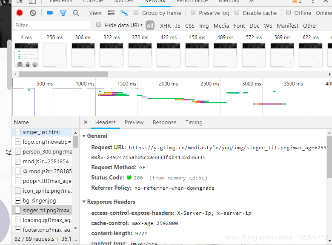Select the 306 ms filmstrip screenshot
The height and width of the screenshot is (245, 332).
(x=83, y=55)
